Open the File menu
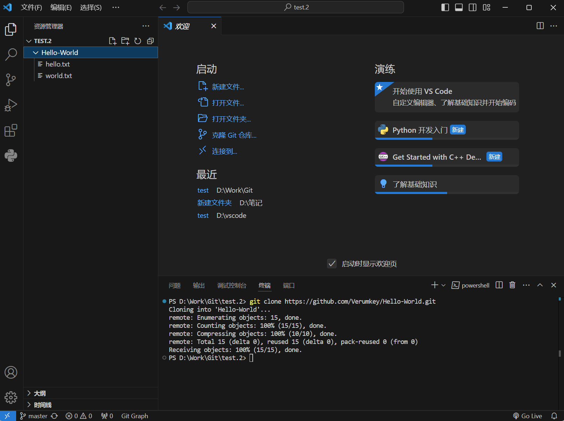Image resolution: width=564 pixels, height=421 pixels. (x=31, y=7)
